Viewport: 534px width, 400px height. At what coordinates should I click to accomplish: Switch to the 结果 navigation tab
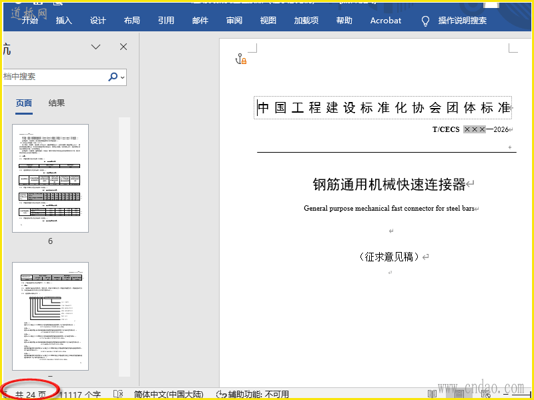pyautogui.click(x=57, y=103)
